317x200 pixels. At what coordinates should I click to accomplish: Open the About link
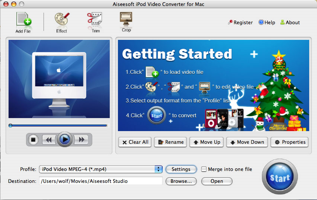click(290, 22)
